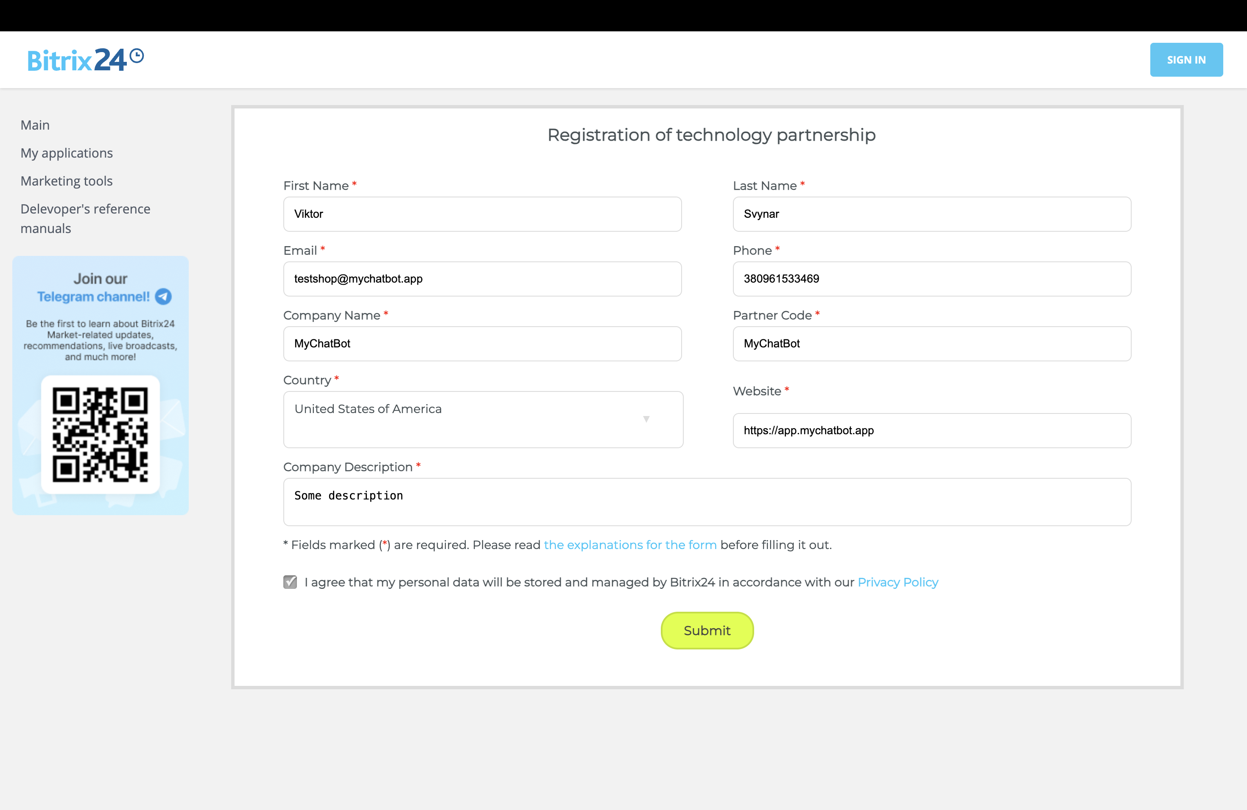This screenshot has height=810, width=1247.
Task: Go to My applications
Action: pyautogui.click(x=67, y=153)
